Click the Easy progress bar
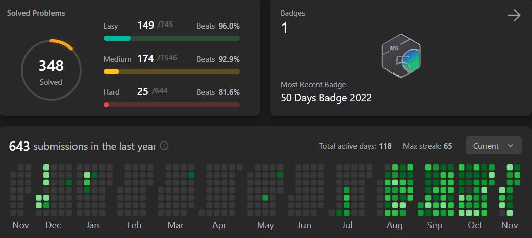This screenshot has width=532, height=238. pyautogui.click(x=171, y=38)
